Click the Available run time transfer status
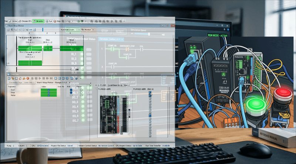The image size is (296, 164). 166,146
